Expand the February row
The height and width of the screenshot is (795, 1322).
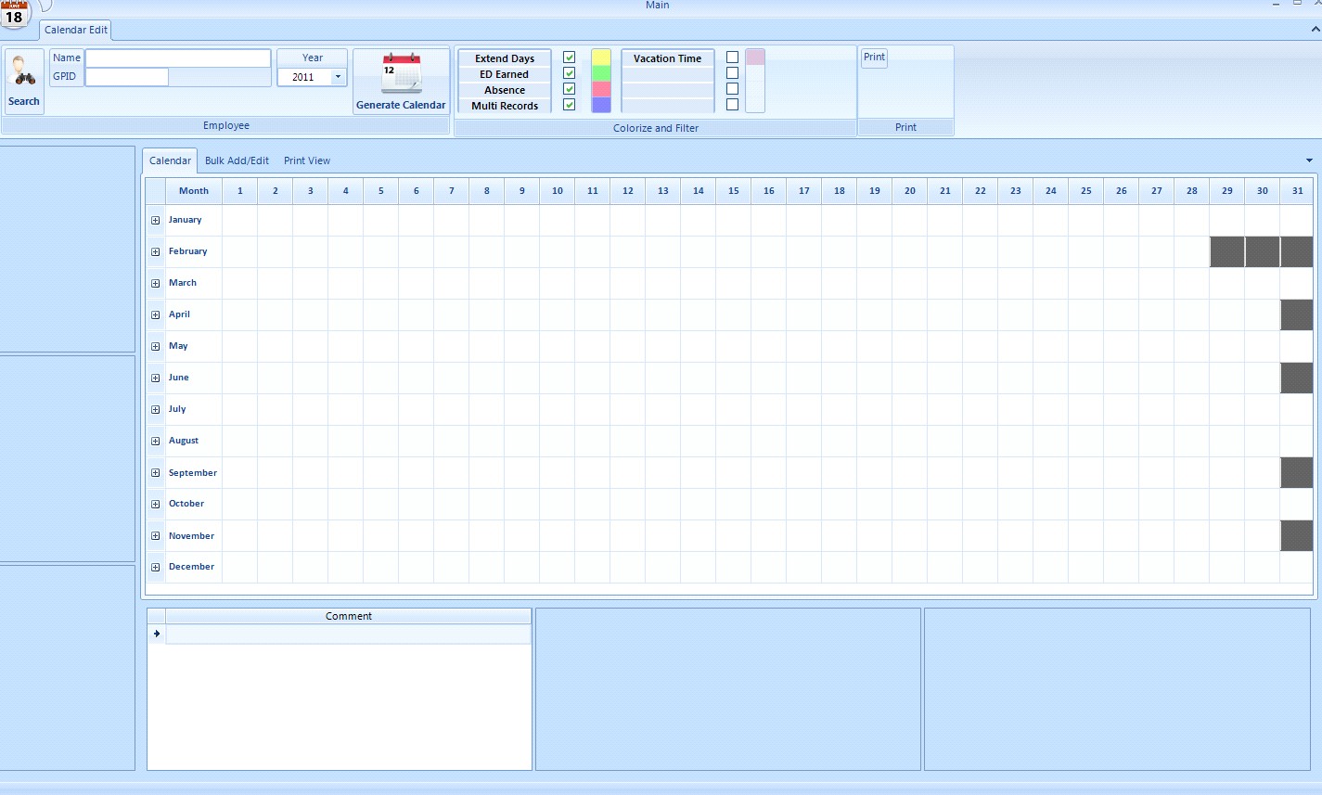point(156,252)
